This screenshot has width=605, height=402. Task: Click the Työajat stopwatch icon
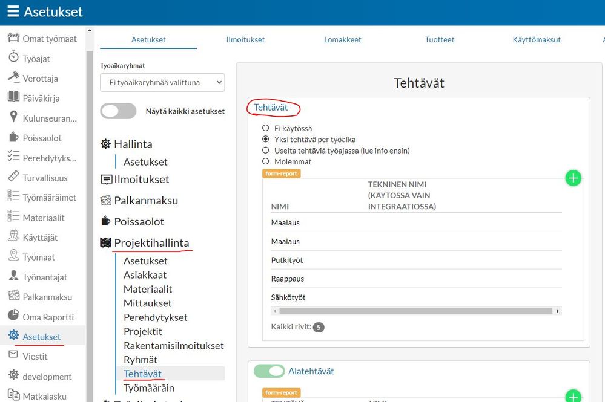click(x=13, y=57)
